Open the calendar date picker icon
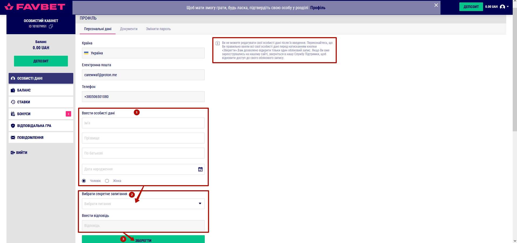517x243 pixels. (x=200, y=169)
